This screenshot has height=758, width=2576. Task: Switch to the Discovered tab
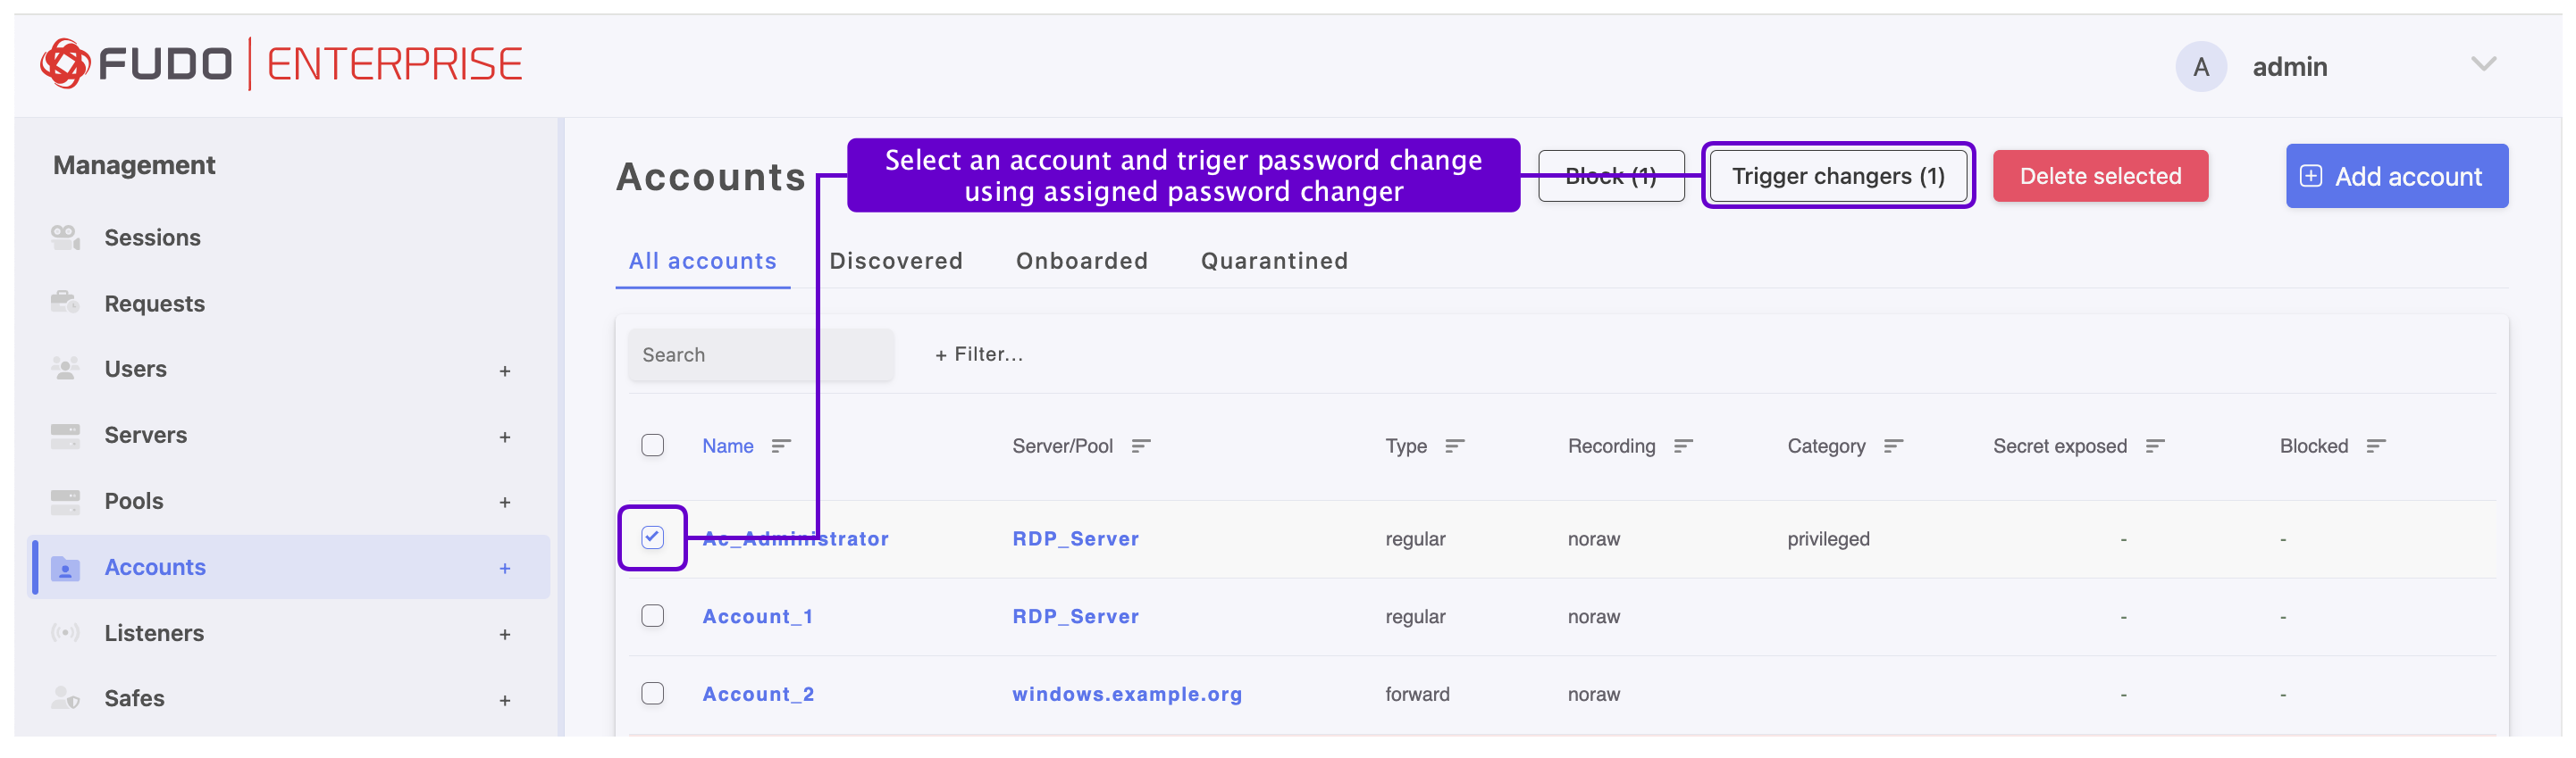tap(896, 261)
